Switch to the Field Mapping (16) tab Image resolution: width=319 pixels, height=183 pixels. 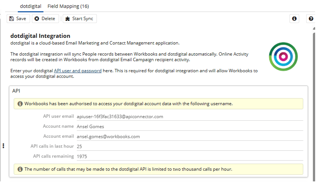pos(68,6)
